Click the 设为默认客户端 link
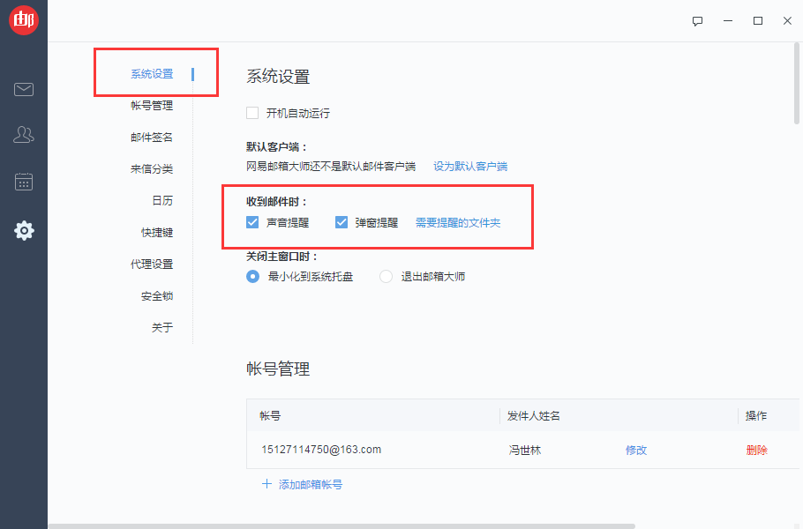Viewport: 803px width, 529px height. (471, 165)
